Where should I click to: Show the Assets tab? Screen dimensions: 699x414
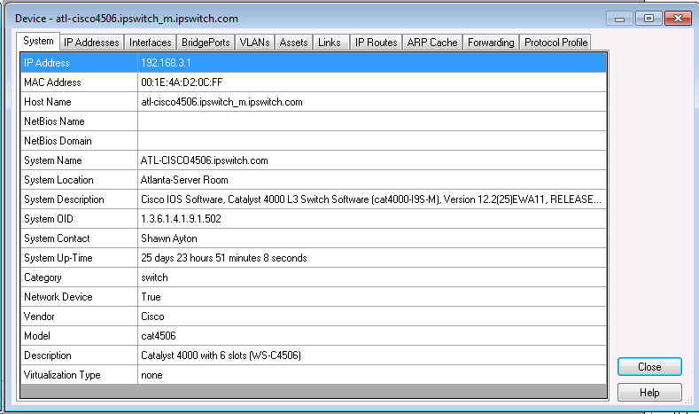[x=293, y=43]
